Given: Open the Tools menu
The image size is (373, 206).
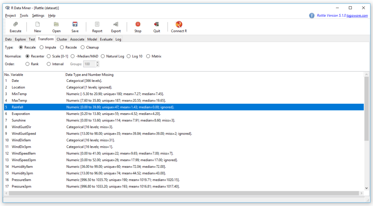Looking at the screenshot, I should point(24,16).
